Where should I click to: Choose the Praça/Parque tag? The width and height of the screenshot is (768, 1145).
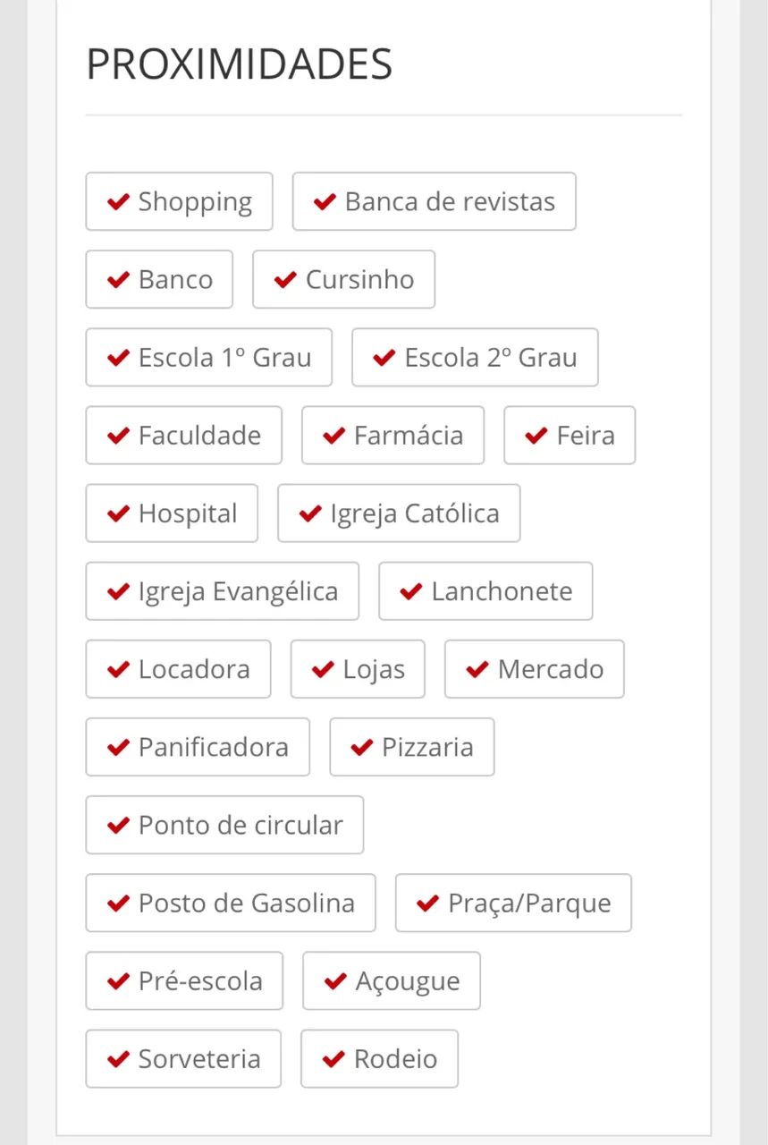click(x=513, y=903)
